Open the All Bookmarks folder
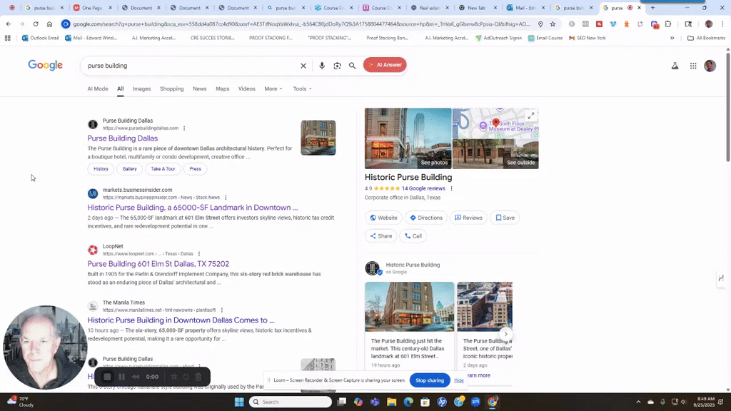 [706, 39]
